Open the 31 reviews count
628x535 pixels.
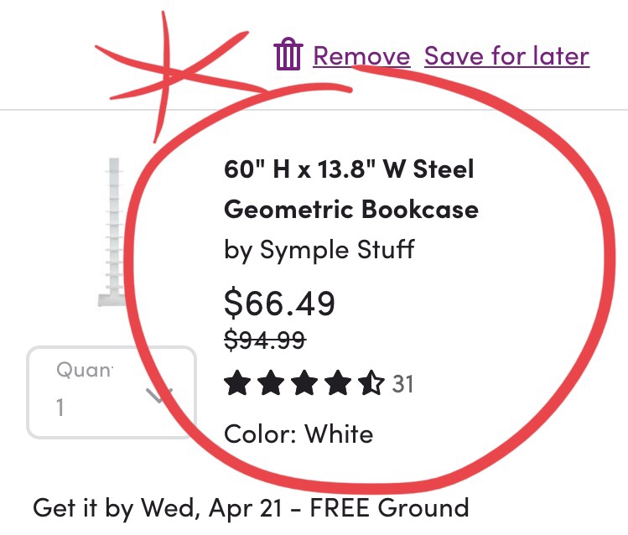(403, 384)
